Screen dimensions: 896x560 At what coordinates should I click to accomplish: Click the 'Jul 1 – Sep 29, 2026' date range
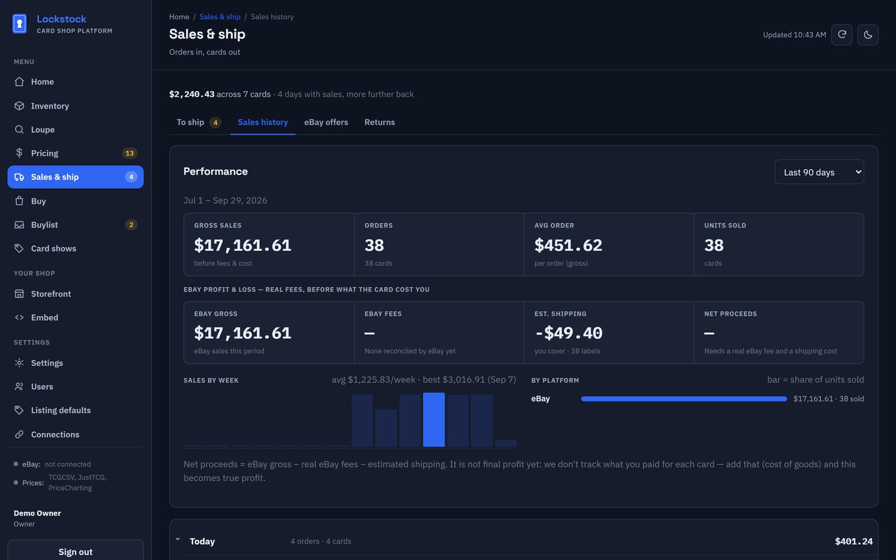(x=225, y=200)
